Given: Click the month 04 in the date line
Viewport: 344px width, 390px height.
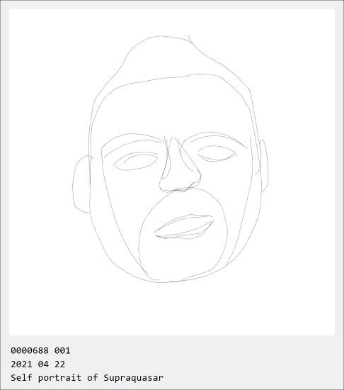Looking at the screenshot, I should pos(43,364).
